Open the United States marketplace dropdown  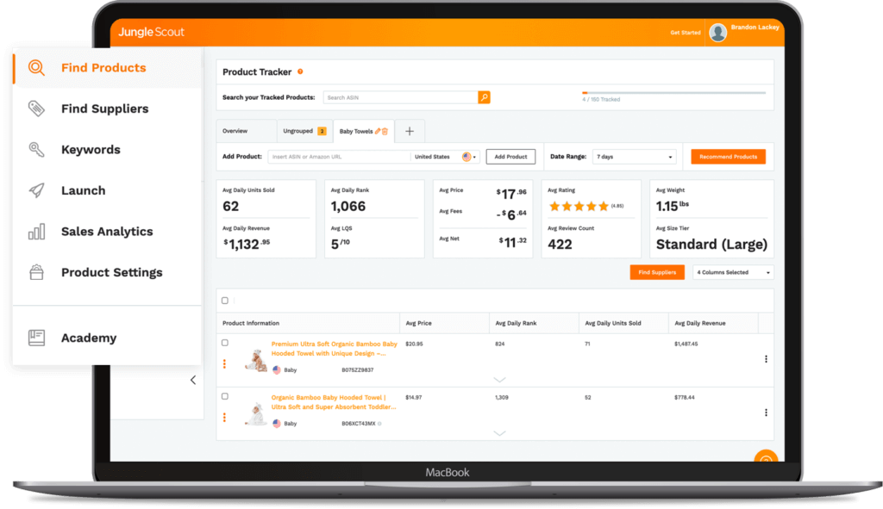(445, 157)
